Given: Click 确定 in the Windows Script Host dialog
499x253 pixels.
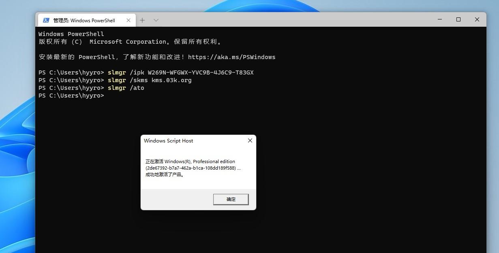Looking at the screenshot, I should tap(231, 199).
